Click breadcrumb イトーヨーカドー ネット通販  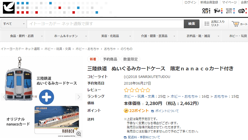20,49
